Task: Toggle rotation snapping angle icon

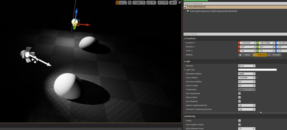Action: pos(148,3)
